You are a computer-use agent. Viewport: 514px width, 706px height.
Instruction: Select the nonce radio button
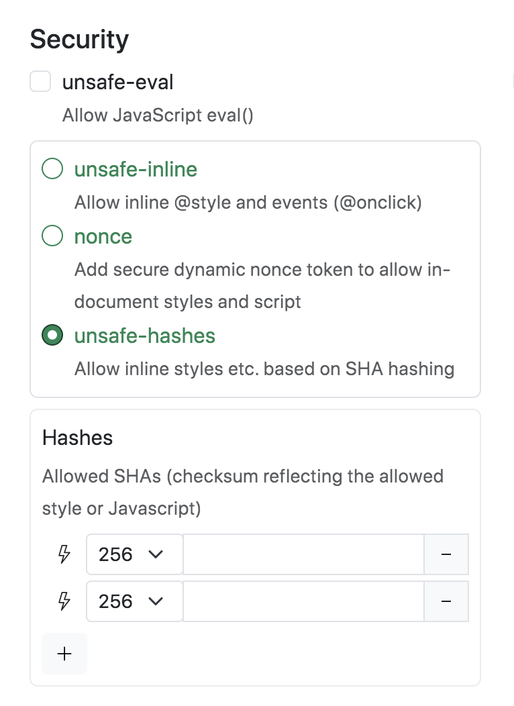coord(52,236)
